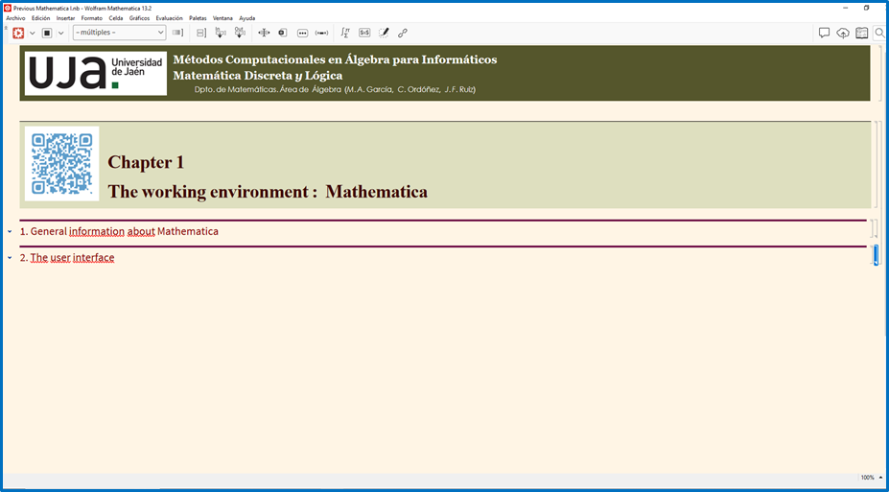Restore down the Mathematica window
889x492 pixels.
coord(866,8)
